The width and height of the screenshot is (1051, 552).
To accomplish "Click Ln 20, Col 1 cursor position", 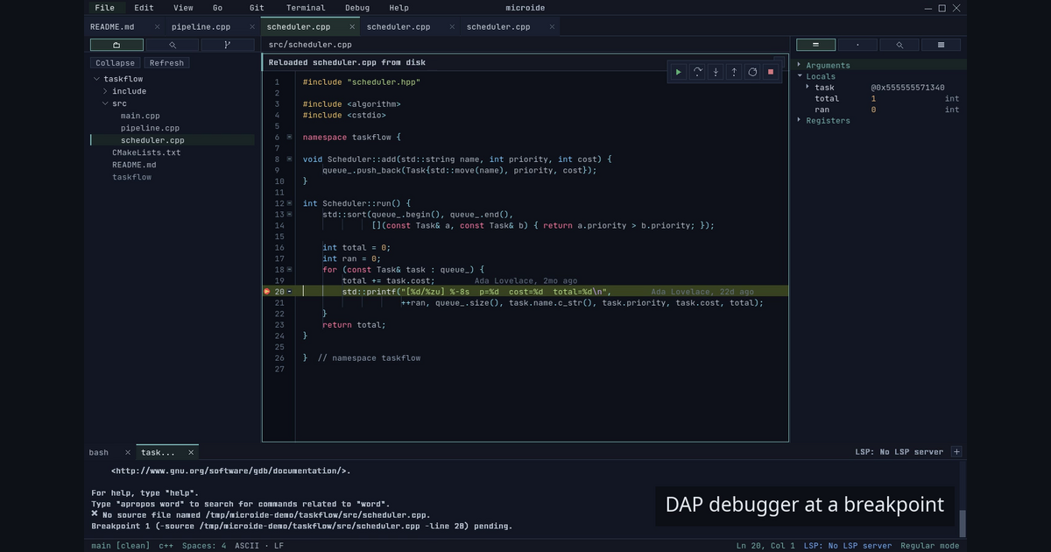I will (x=766, y=546).
